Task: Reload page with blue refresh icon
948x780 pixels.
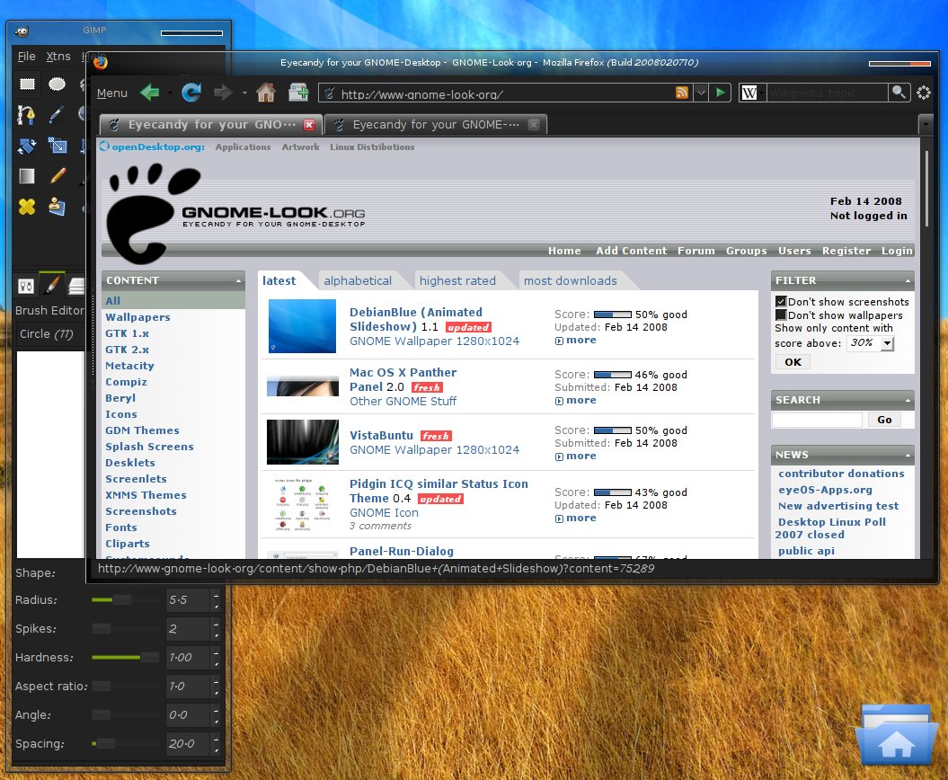Action: pos(191,93)
